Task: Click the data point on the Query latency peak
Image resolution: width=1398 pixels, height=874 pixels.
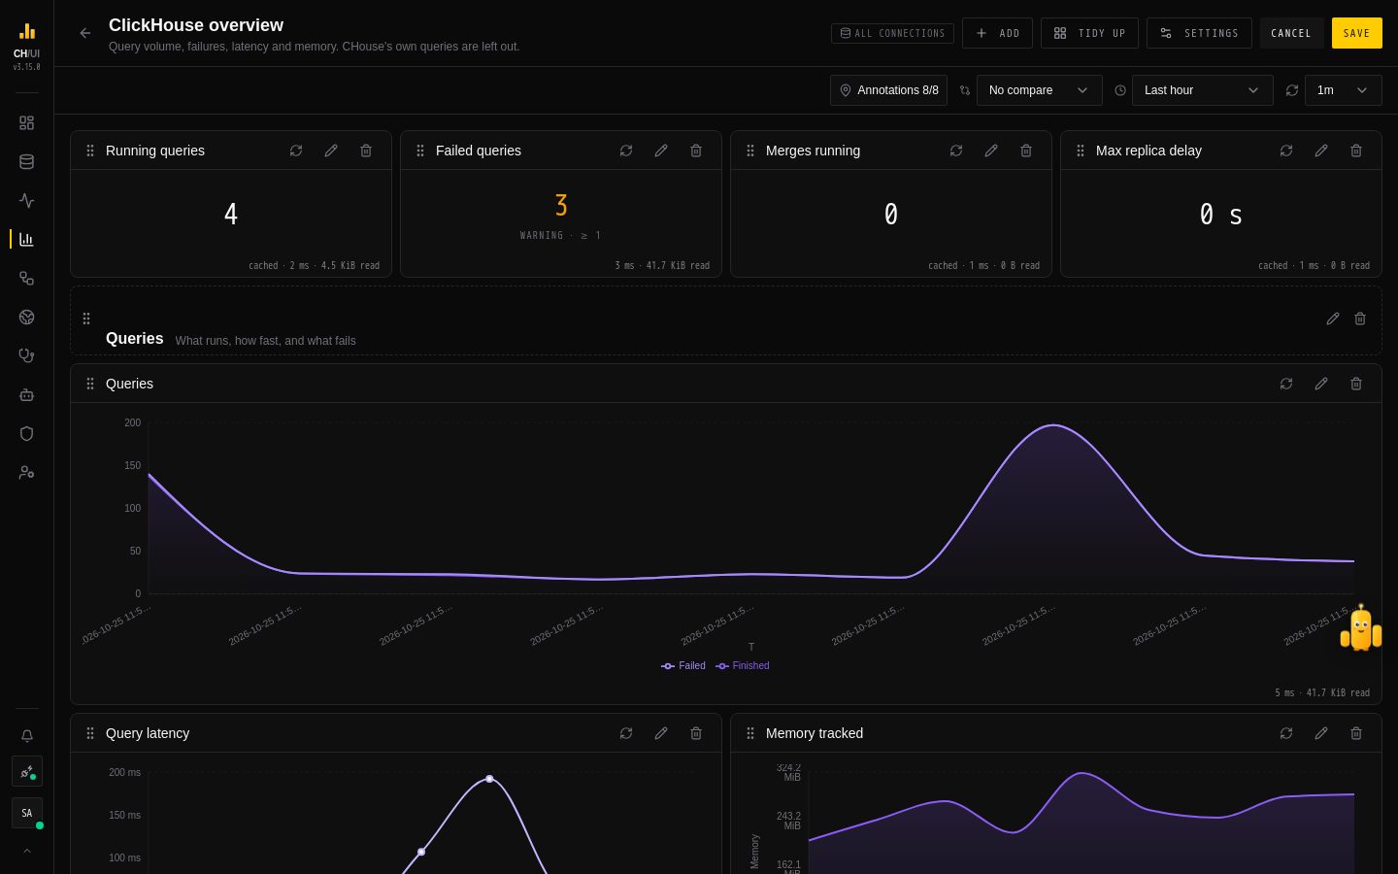Action: pyautogui.click(x=489, y=779)
